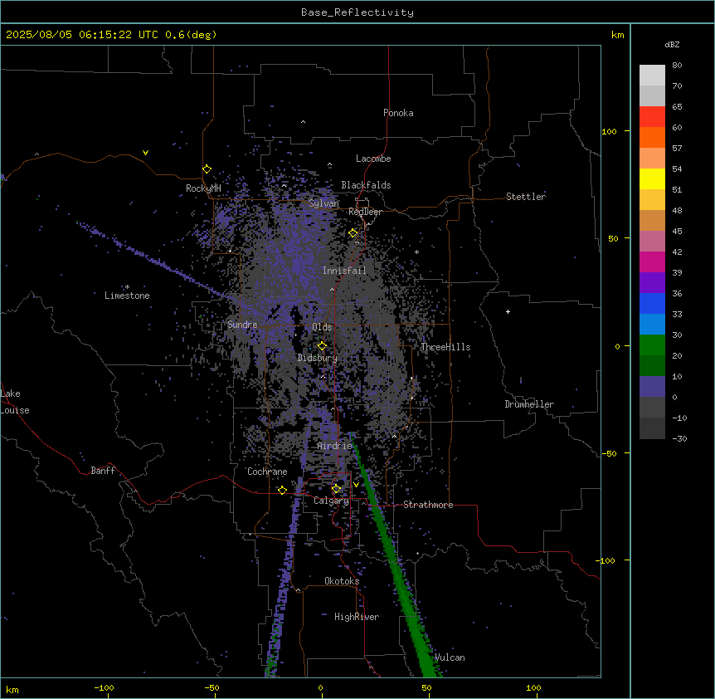Click the Didsbury city label
The height and width of the screenshot is (699, 715).
318,358
